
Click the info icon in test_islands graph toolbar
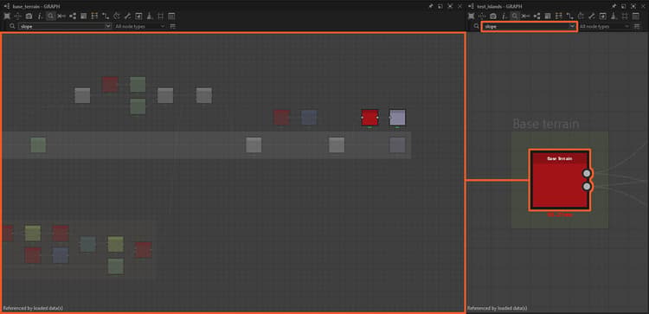pyautogui.click(x=504, y=16)
